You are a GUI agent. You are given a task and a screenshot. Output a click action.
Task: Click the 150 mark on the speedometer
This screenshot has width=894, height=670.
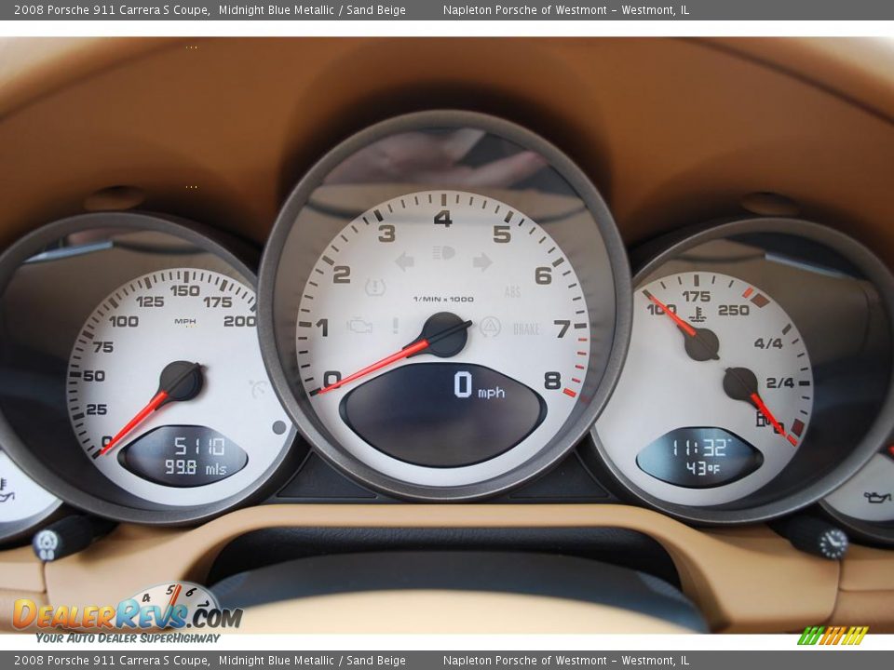pos(185,290)
